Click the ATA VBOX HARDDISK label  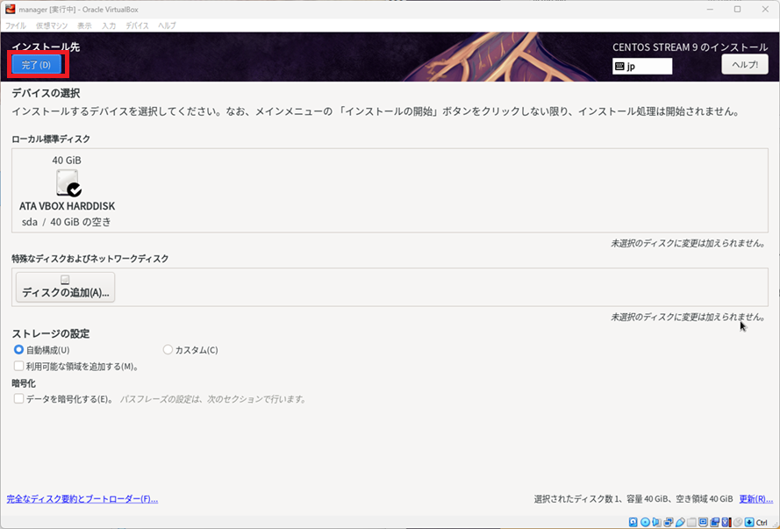tap(68, 206)
